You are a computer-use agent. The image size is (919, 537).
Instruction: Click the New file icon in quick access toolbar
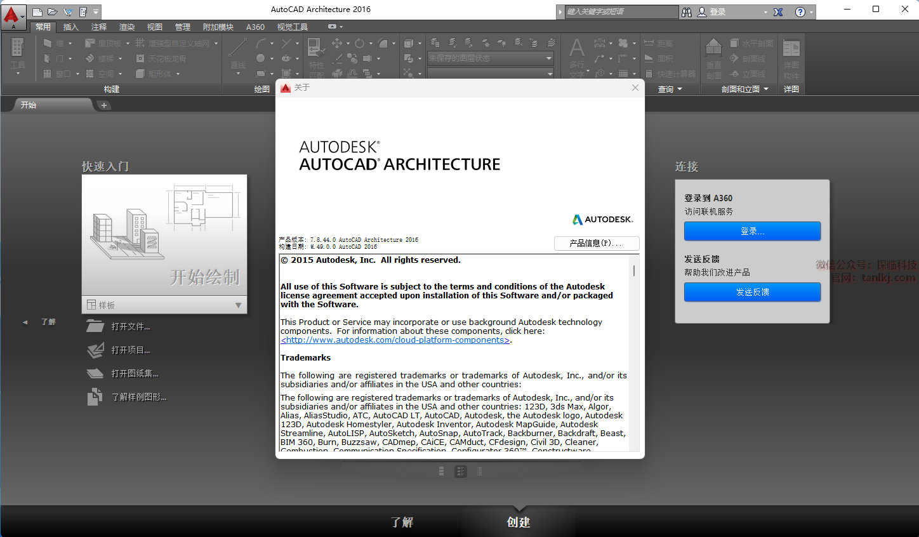coord(37,11)
